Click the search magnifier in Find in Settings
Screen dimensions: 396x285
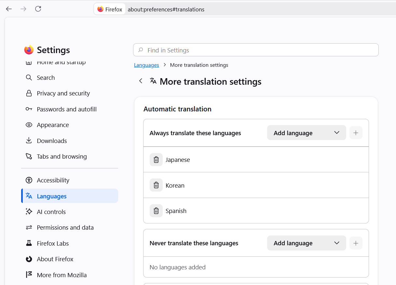(141, 50)
